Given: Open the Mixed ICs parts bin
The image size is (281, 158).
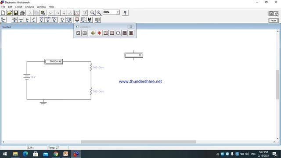Looking at the screenshot, I should [x=48, y=20].
